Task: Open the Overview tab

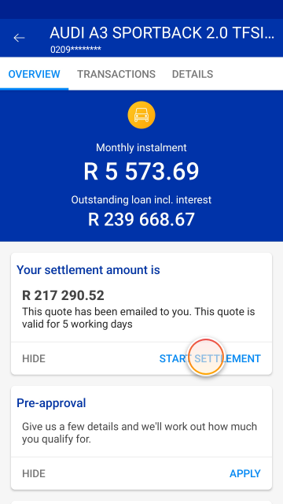Action: (x=34, y=74)
